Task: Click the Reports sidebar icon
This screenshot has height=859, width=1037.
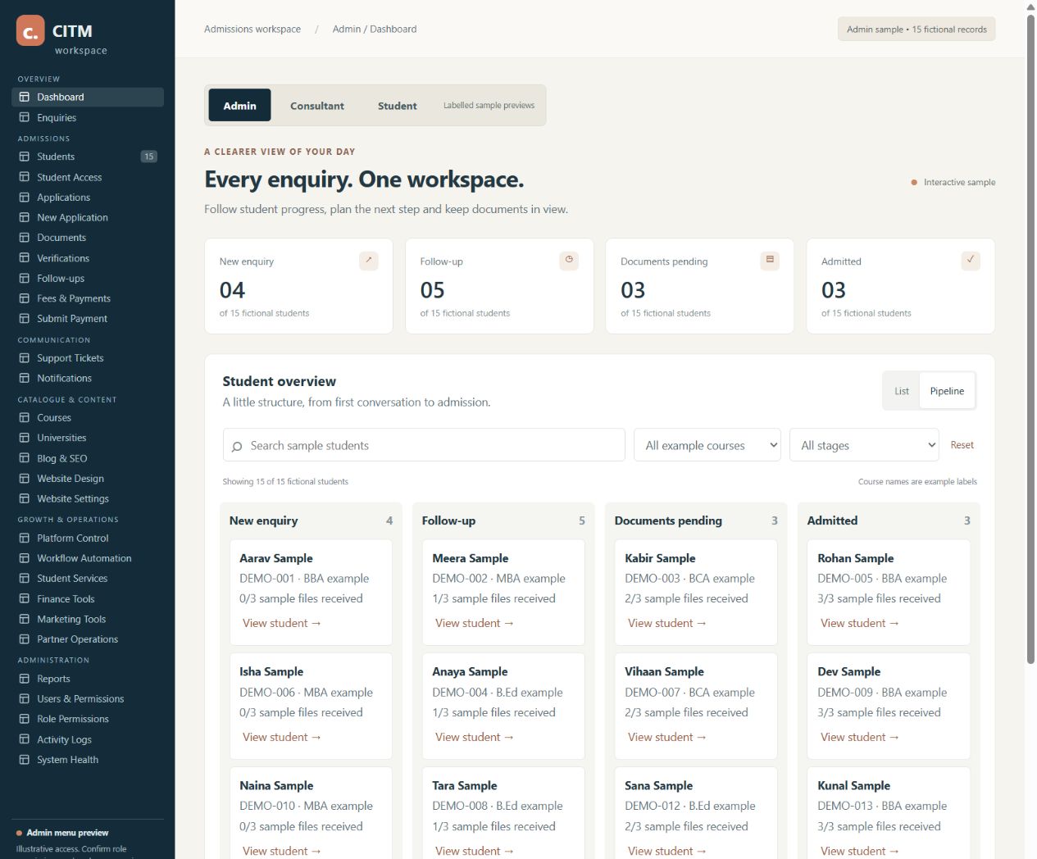Action: [25, 679]
